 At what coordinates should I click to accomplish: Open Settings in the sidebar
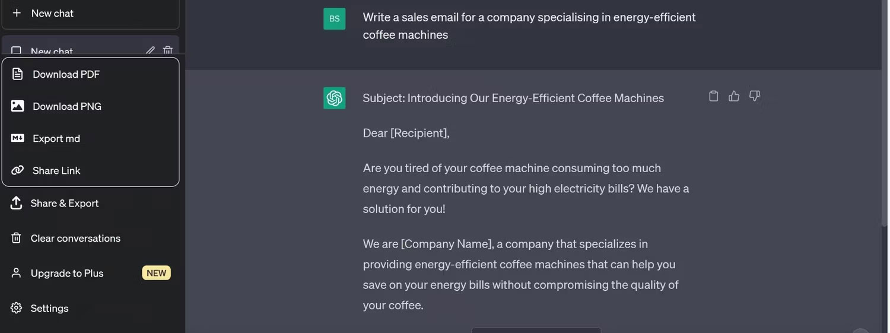(x=49, y=308)
